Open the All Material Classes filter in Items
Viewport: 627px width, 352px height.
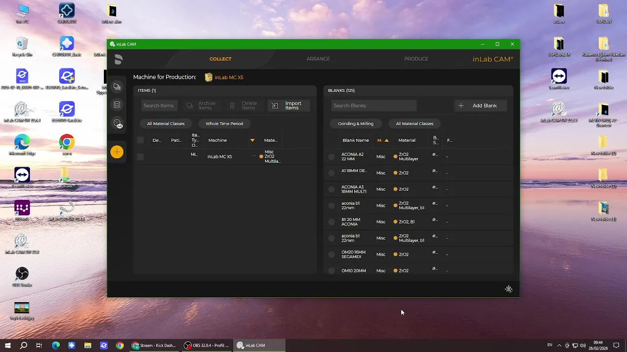(166, 124)
